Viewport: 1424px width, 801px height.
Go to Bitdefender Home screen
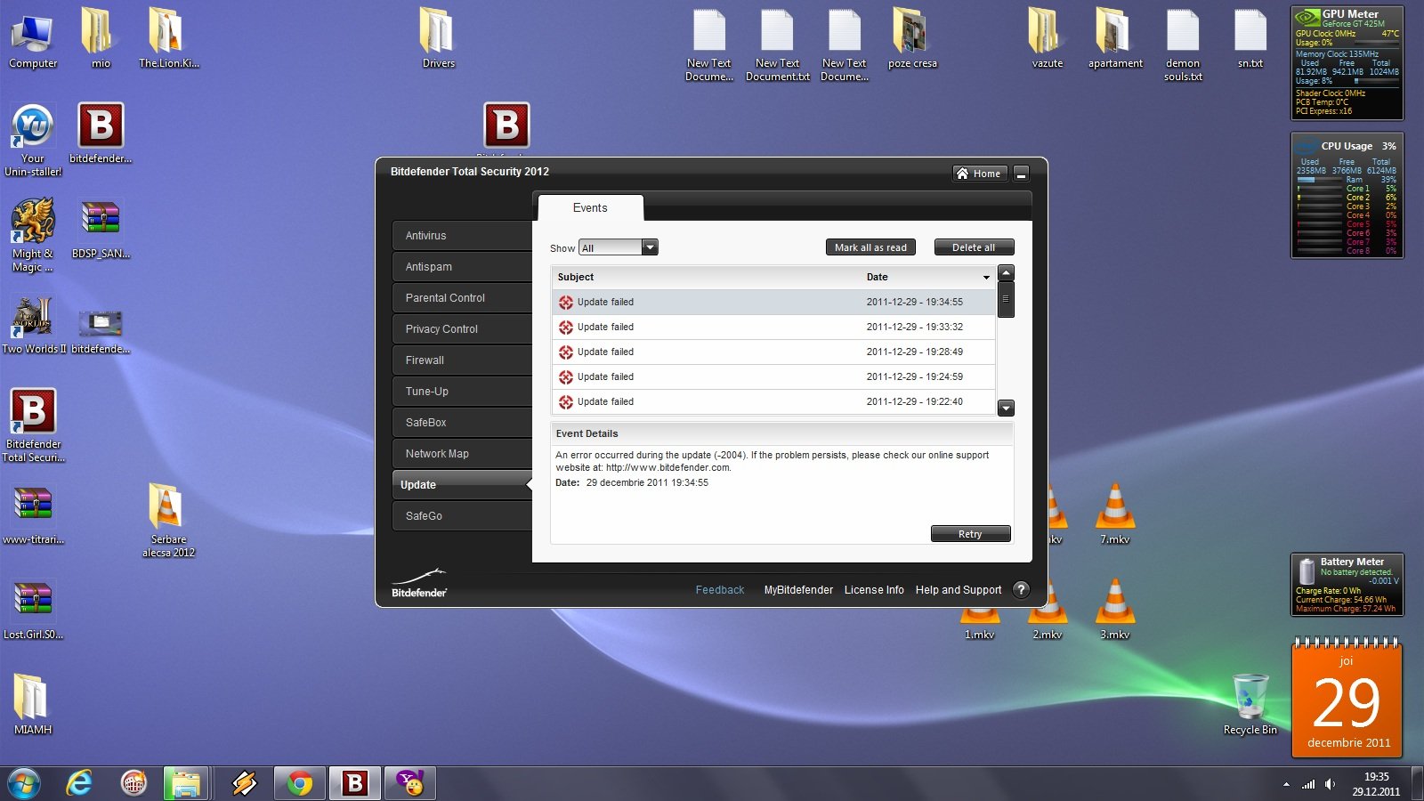point(979,174)
